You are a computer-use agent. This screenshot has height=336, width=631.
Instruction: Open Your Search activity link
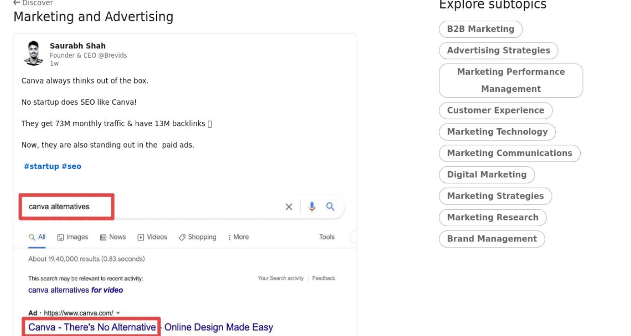click(280, 278)
